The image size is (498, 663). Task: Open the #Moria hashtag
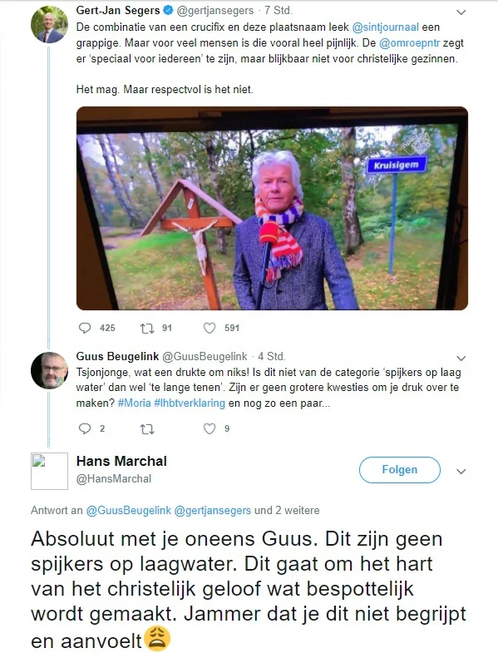pyautogui.click(x=134, y=403)
